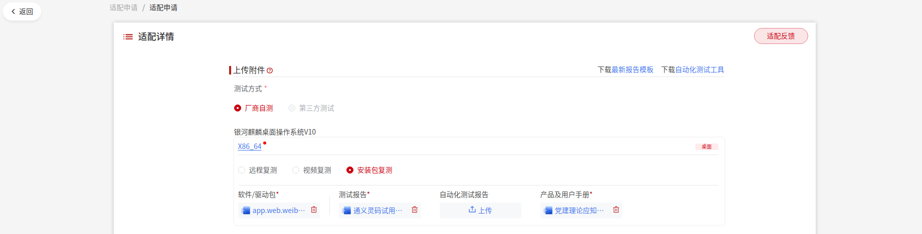Click the list icon beside 适配详情
This screenshot has height=234, width=922.
(x=128, y=36)
